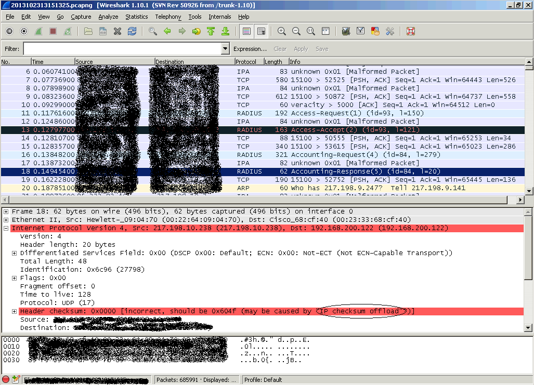
Task: Reload this capture file
Action: [132, 31]
